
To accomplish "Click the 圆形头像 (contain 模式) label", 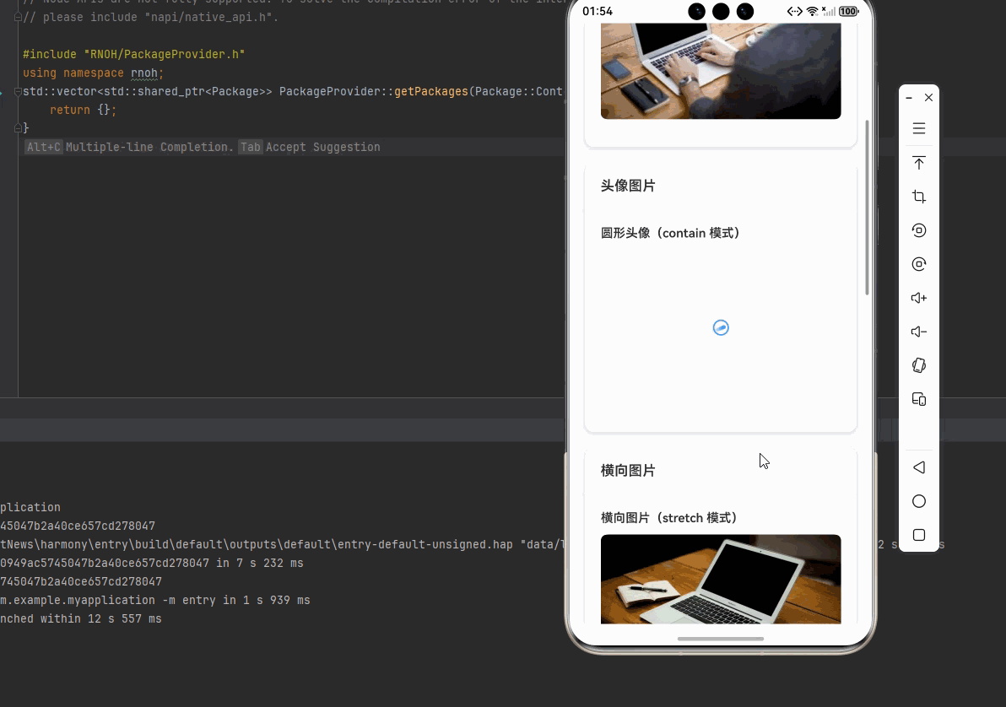I will [x=670, y=233].
